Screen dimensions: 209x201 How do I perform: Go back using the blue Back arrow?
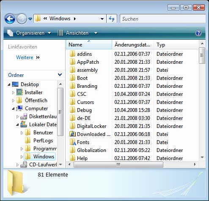click(10, 19)
